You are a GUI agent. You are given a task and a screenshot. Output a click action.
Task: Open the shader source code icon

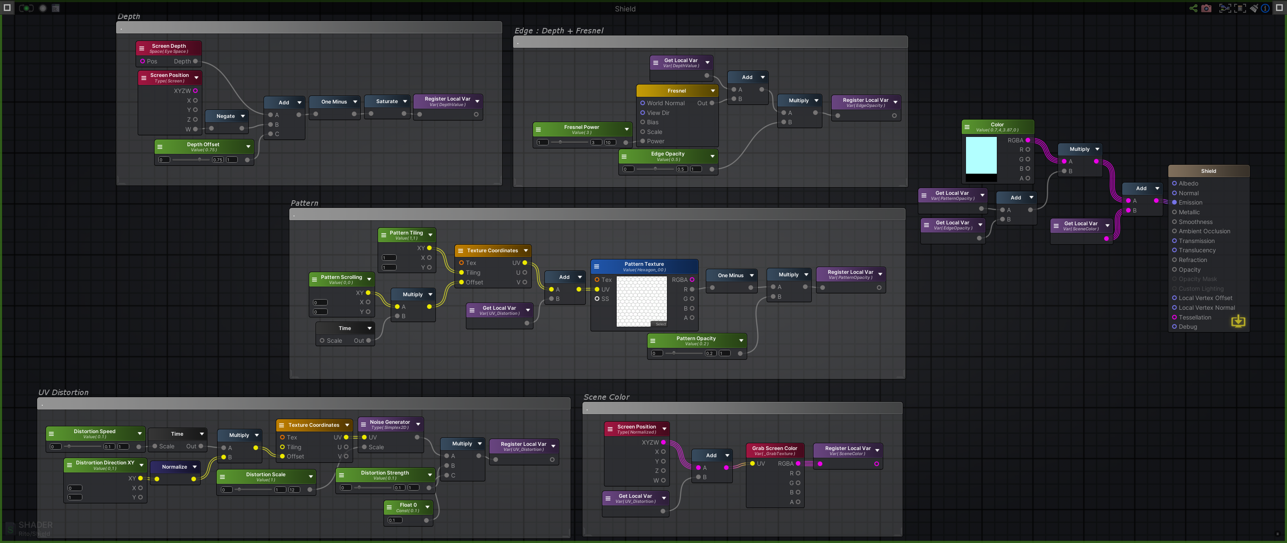click(x=55, y=8)
